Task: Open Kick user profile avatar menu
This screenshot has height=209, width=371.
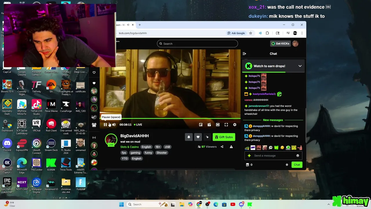Action: (295, 44)
